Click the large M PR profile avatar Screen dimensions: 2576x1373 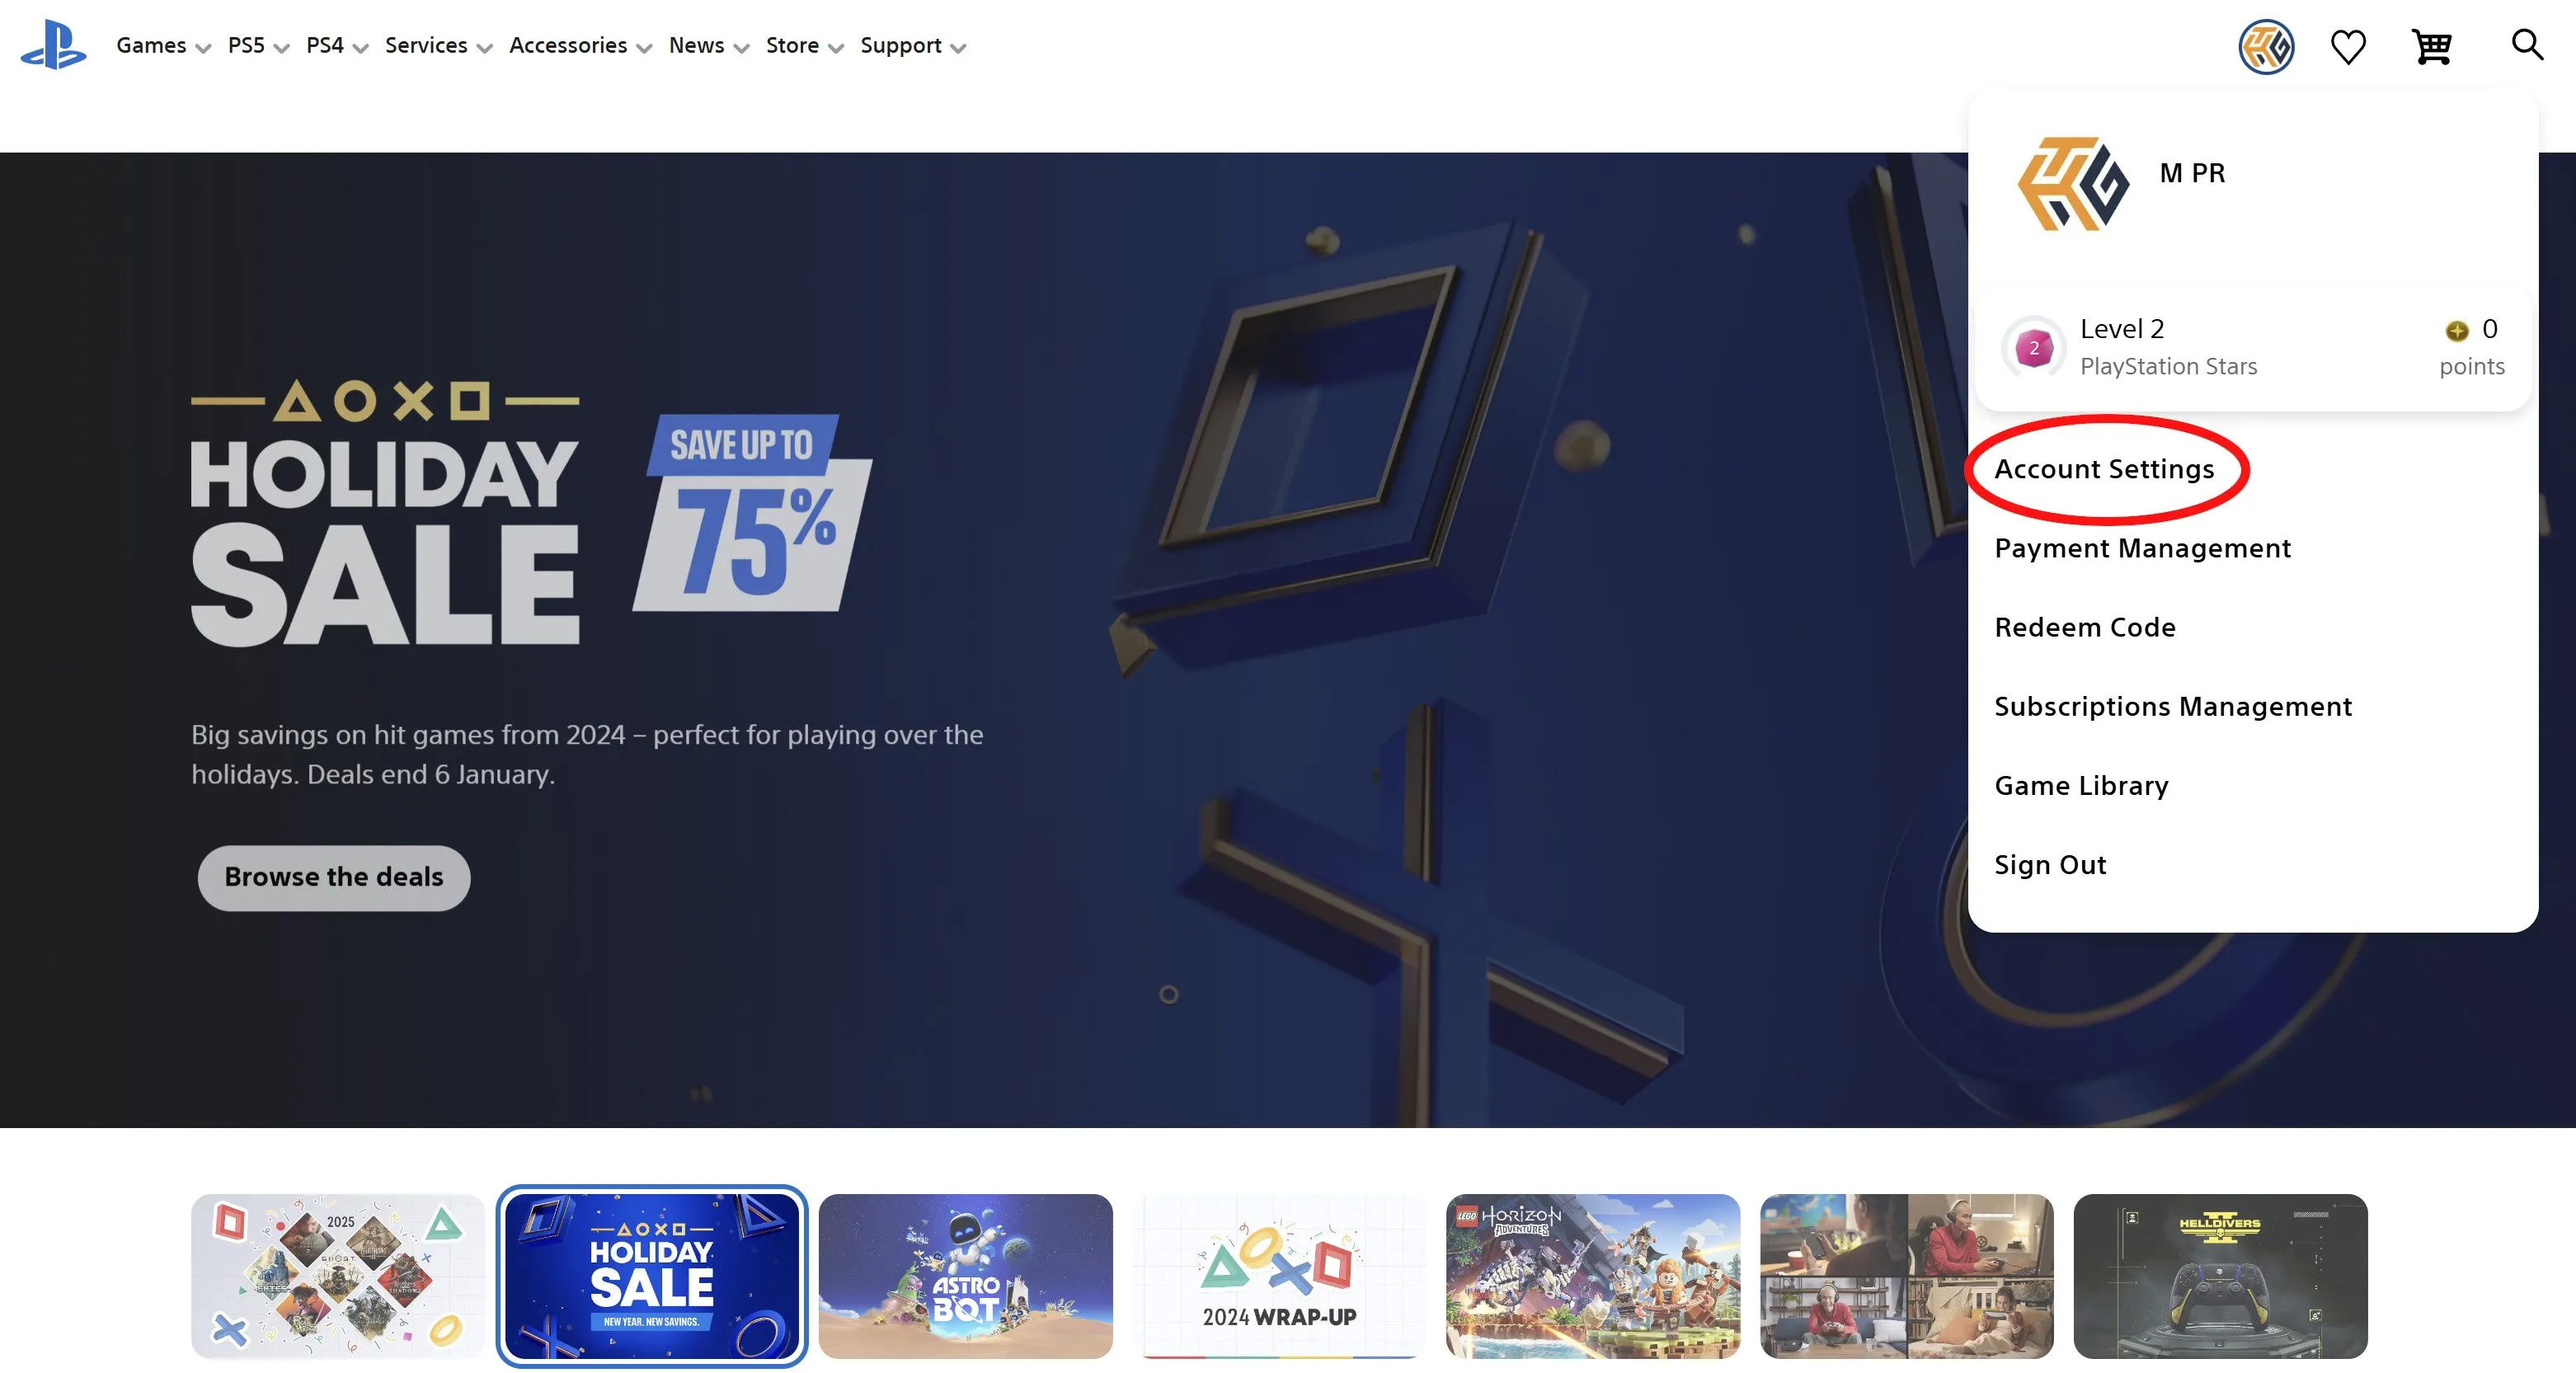(2073, 184)
